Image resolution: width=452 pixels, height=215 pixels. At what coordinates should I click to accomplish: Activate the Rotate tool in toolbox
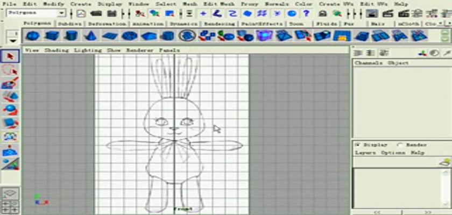10,111
